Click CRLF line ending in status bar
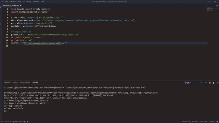The height and width of the screenshot is (123, 219). point(207,122)
